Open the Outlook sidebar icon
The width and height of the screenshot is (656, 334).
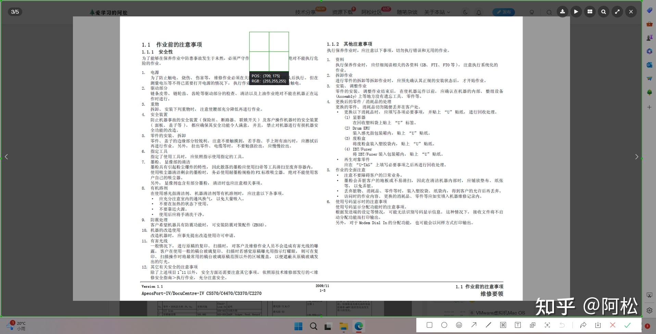[649, 65]
